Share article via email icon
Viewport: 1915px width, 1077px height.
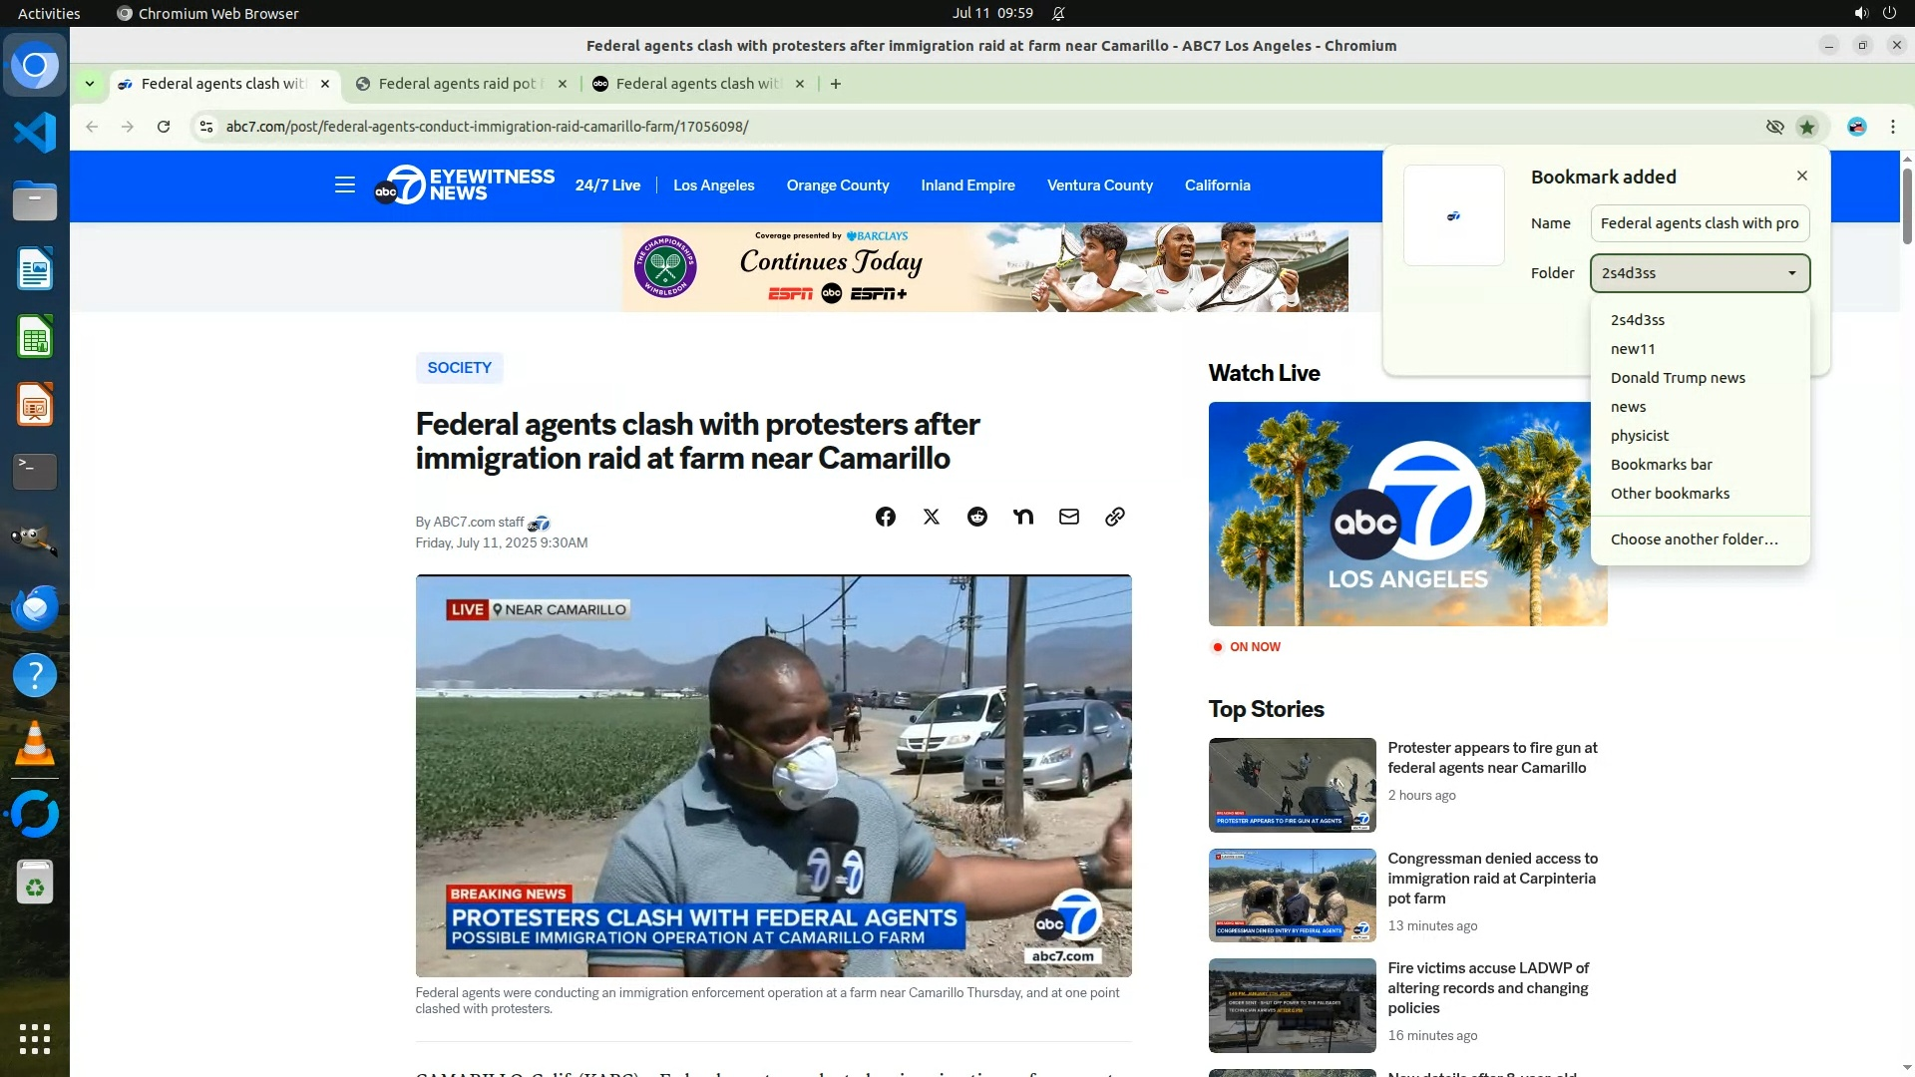tap(1068, 517)
